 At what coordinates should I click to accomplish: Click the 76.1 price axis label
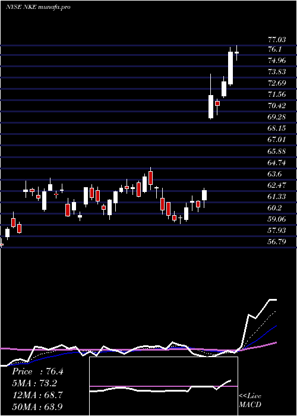tap(274, 49)
